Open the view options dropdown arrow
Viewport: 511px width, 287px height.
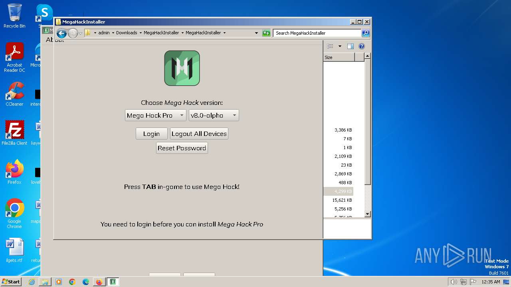pyautogui.click(x=340, y=46)
